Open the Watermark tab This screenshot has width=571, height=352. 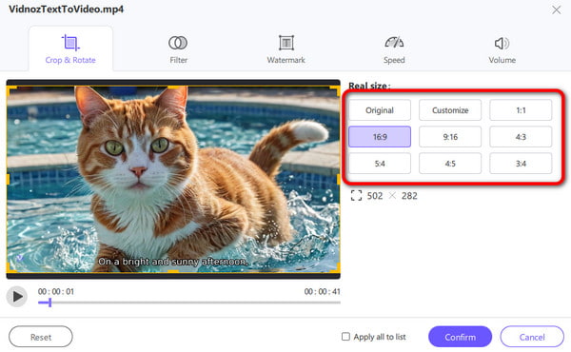point(285,49)
